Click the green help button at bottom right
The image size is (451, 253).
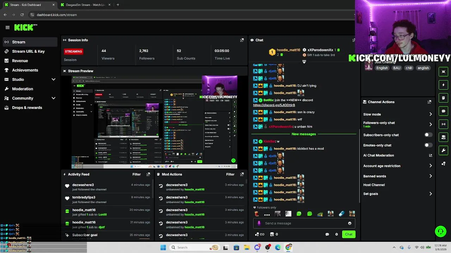(440, 231)
